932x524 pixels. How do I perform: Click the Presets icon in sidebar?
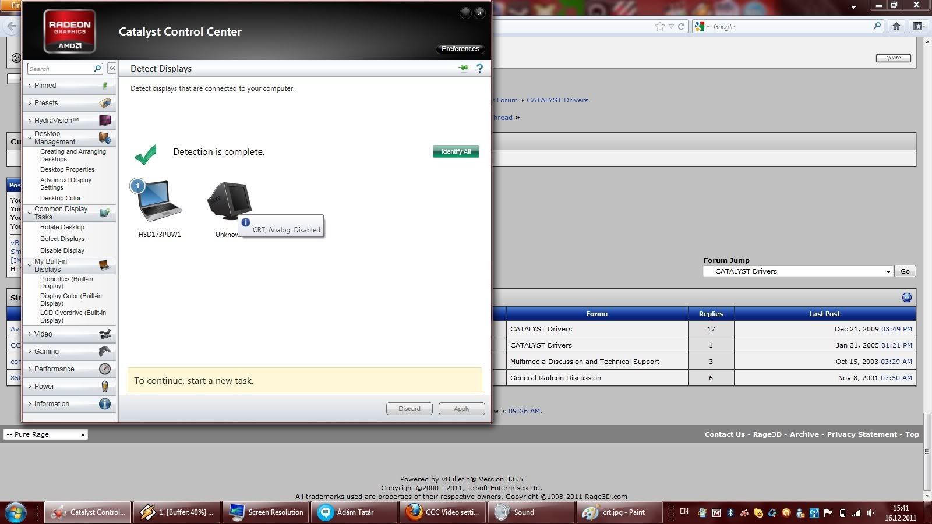coord(105,103)
